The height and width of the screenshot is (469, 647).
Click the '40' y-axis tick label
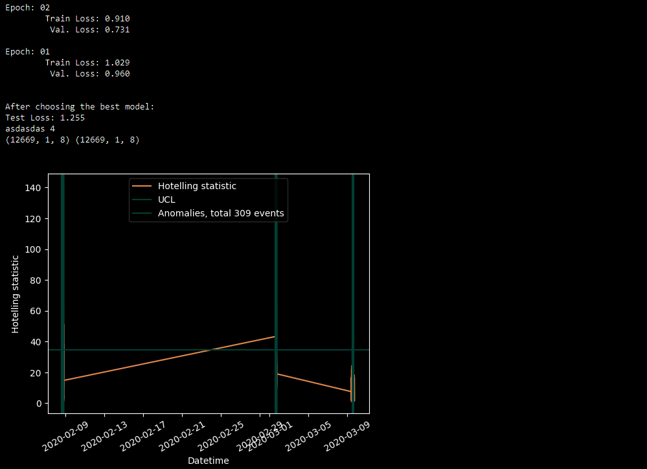[x=36, y=342]
